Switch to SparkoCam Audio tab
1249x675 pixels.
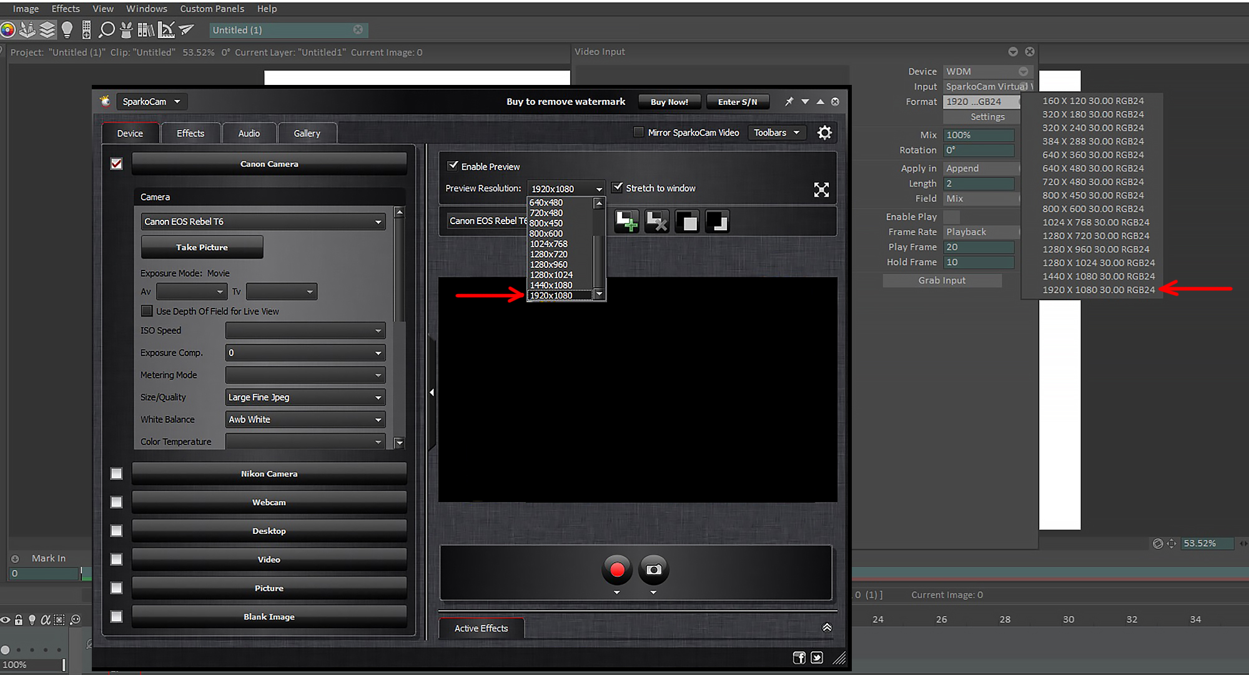[249, 133]
